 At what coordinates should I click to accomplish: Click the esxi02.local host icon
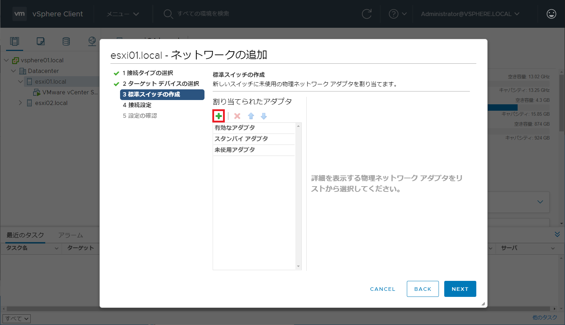coord(30,103)
